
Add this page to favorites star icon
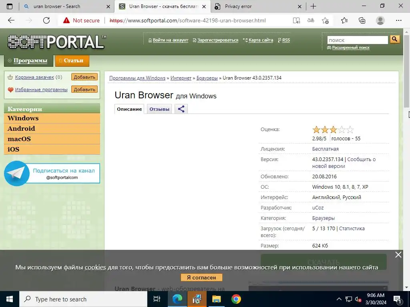[325, 20]
